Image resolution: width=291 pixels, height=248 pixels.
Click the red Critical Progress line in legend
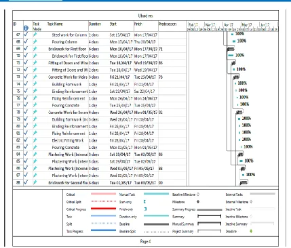click(x=103, y=209)
